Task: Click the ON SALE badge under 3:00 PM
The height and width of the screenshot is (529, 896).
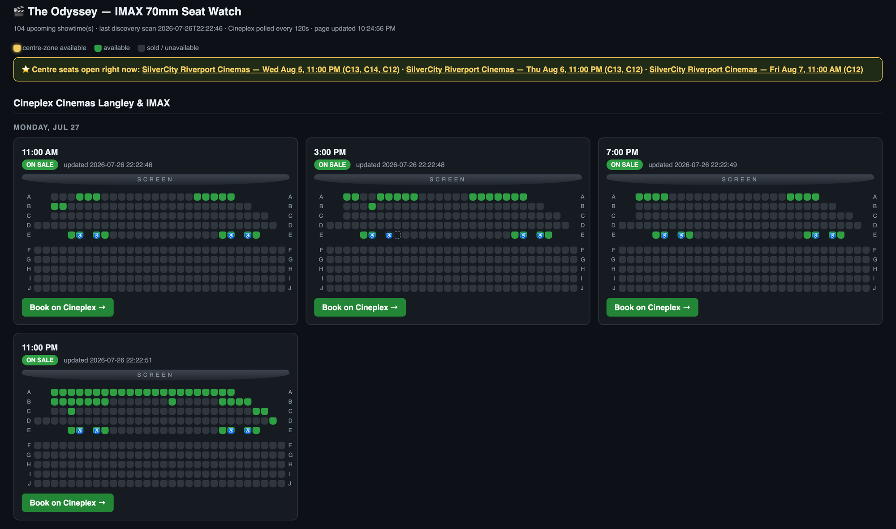Action: click(332, 165)
